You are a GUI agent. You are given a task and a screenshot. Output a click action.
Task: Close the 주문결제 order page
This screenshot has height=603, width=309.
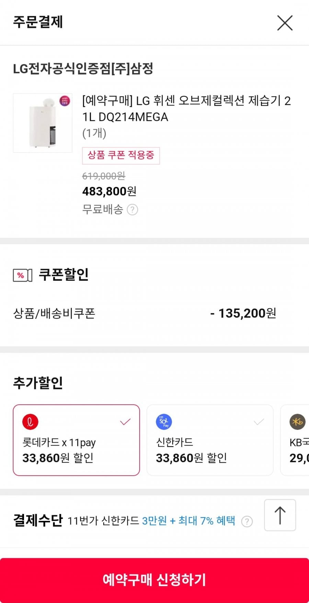[285, 23]
